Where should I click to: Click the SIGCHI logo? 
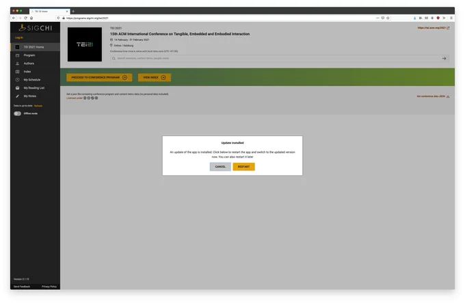(35, 28)
